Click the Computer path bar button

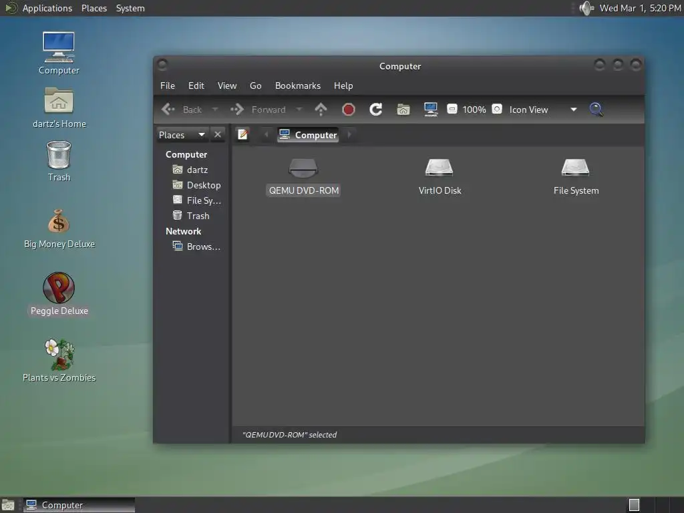309,135
